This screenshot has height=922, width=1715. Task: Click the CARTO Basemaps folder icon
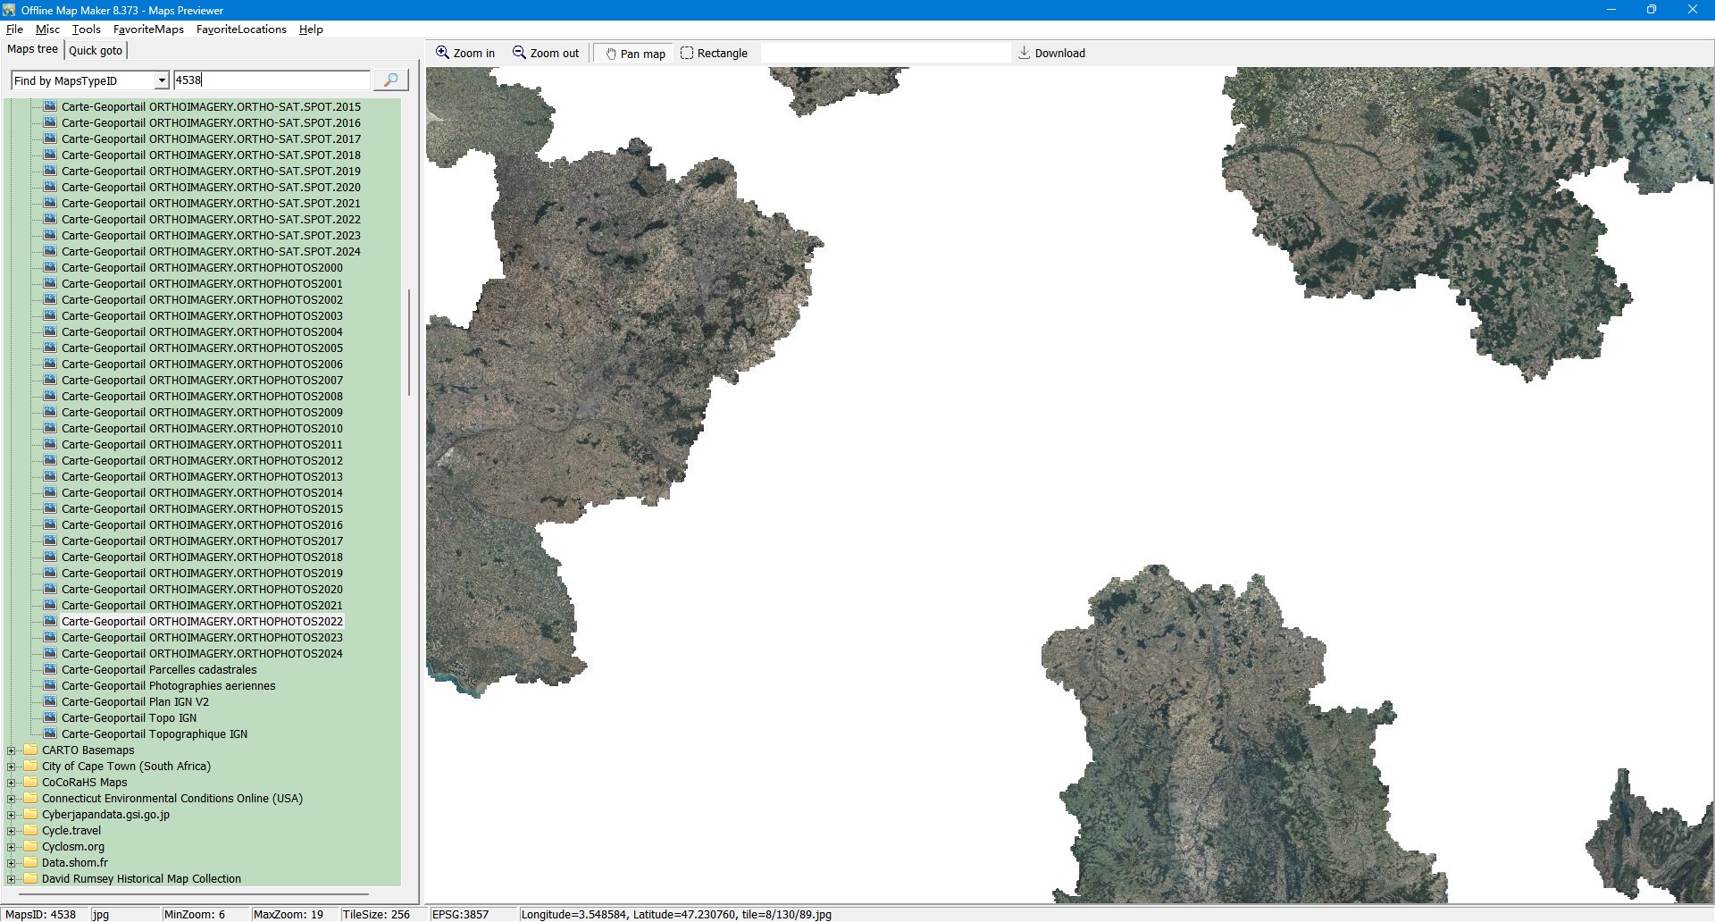coord(30,750)
